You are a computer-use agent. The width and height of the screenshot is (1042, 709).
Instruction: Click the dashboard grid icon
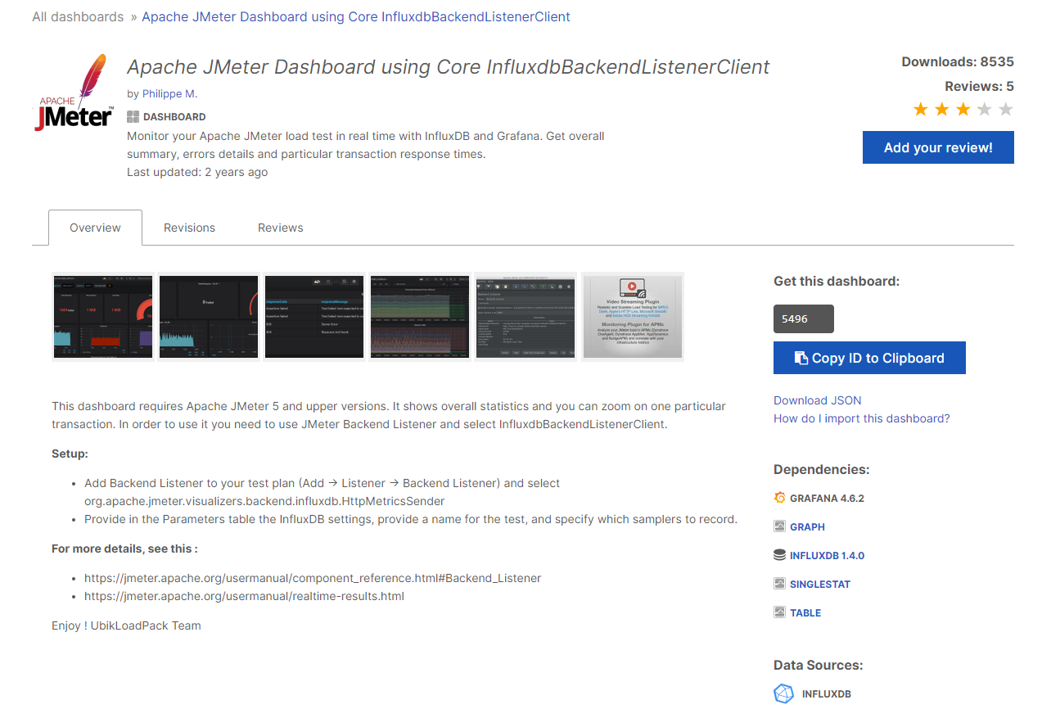pyautogui.click(x=133, y=117)
